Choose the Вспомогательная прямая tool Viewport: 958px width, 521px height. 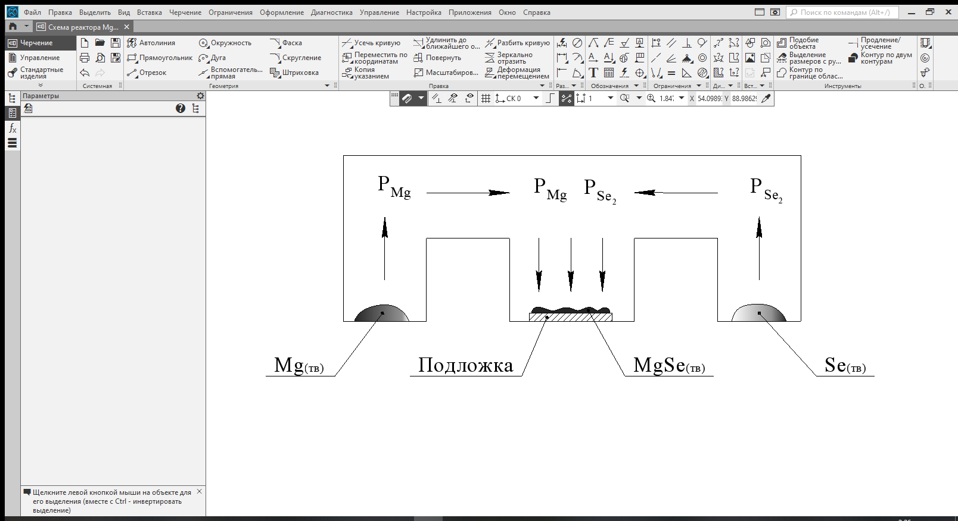point(231,73)
